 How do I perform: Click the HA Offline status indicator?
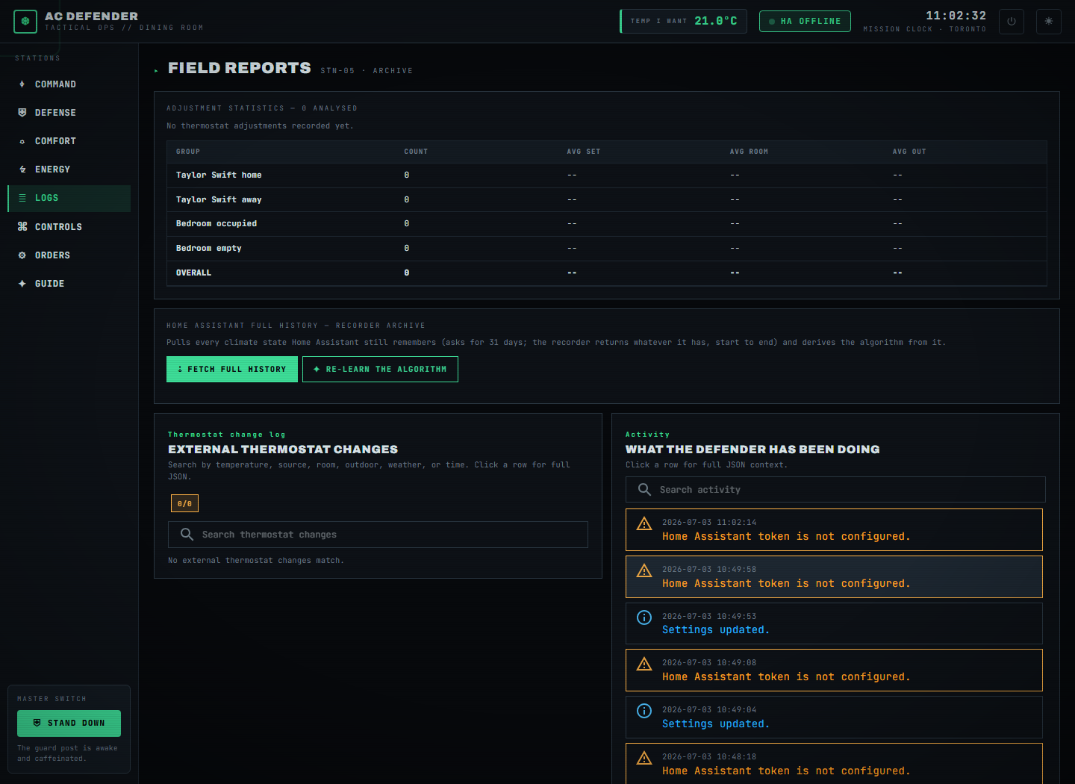click(x=805, y=22)
